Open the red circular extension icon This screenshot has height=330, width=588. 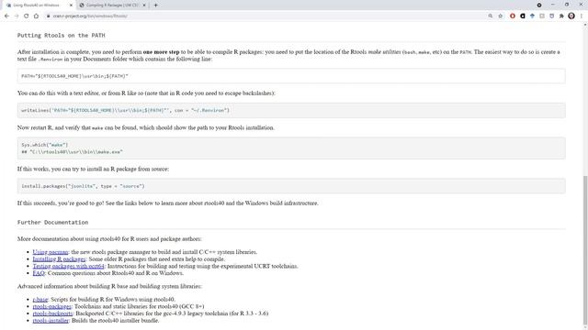point(513,16)
